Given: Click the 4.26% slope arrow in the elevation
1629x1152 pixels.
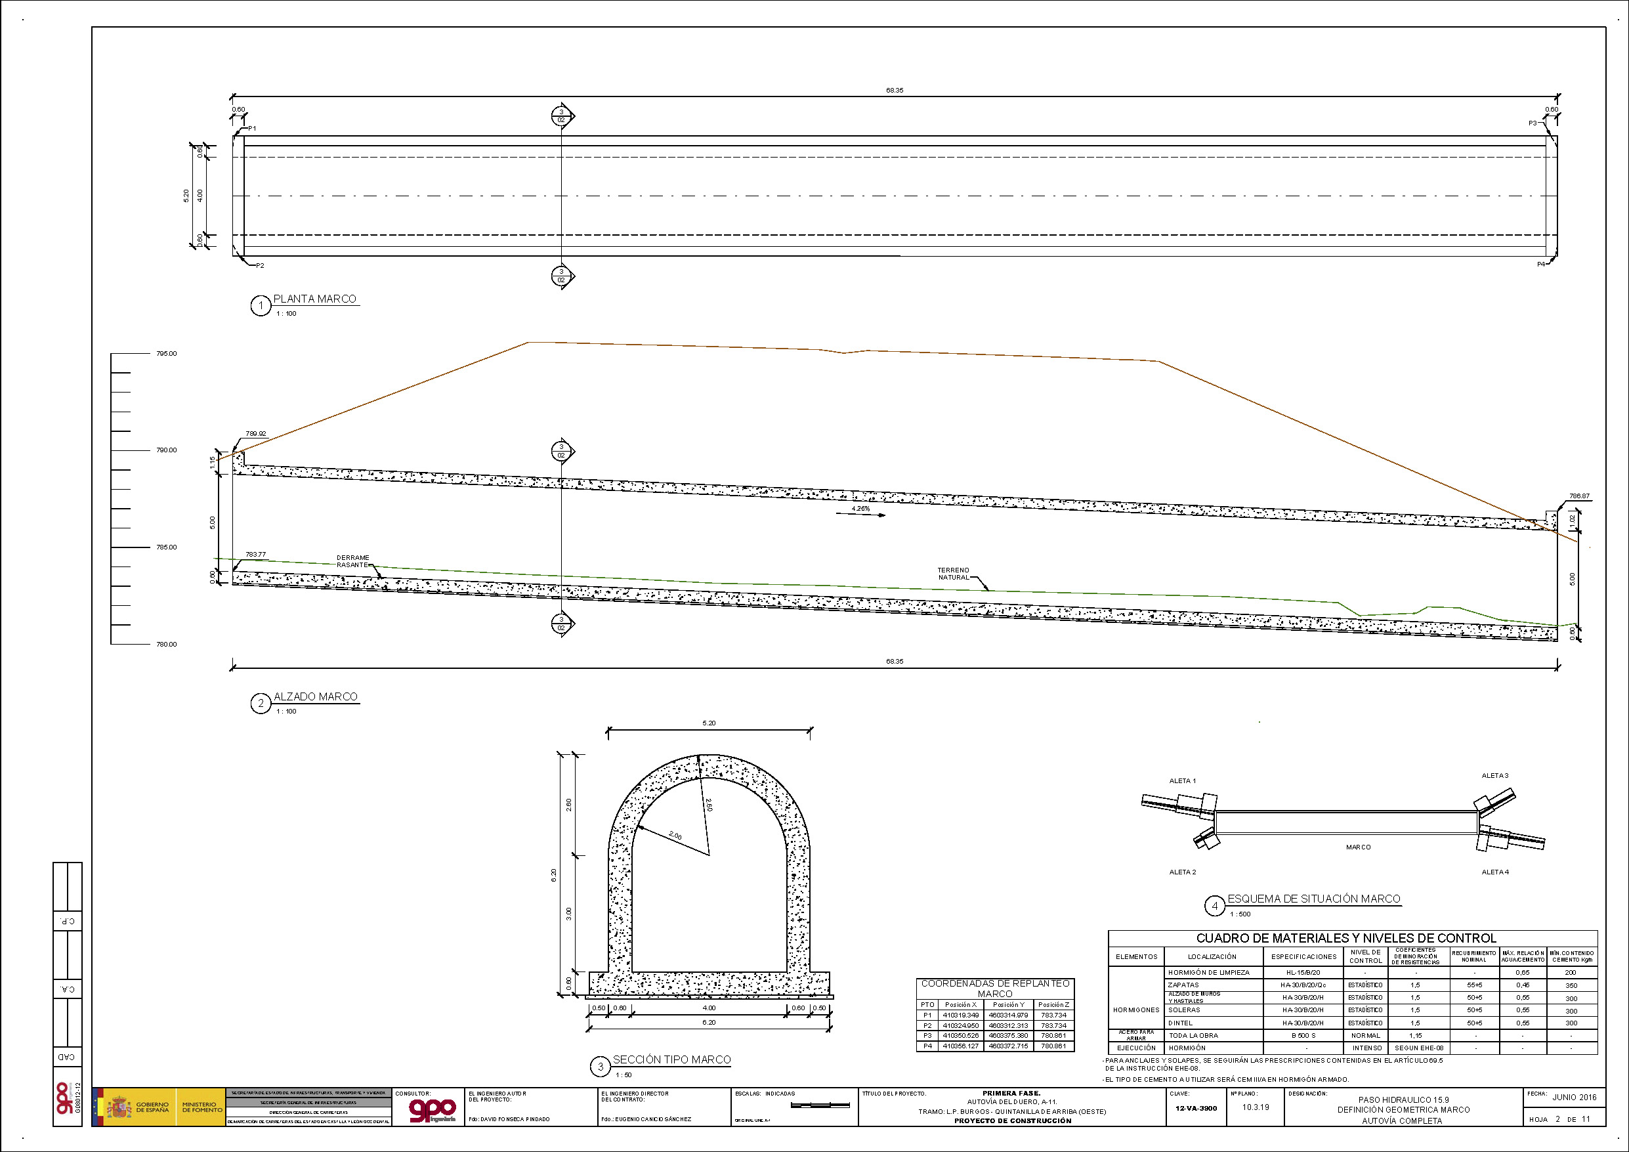Looking at the screenshot, I should click(x=860, y=514).
